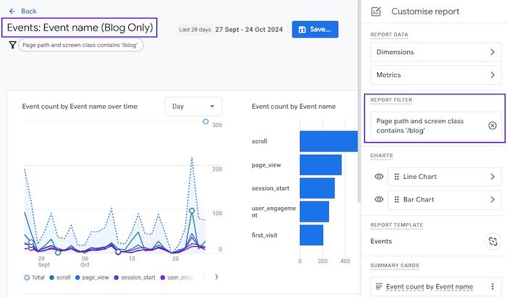Open the Day granularity dropdown
This screenshot has width=507, height=297.
pyautogui.click(x=193, y=106)
